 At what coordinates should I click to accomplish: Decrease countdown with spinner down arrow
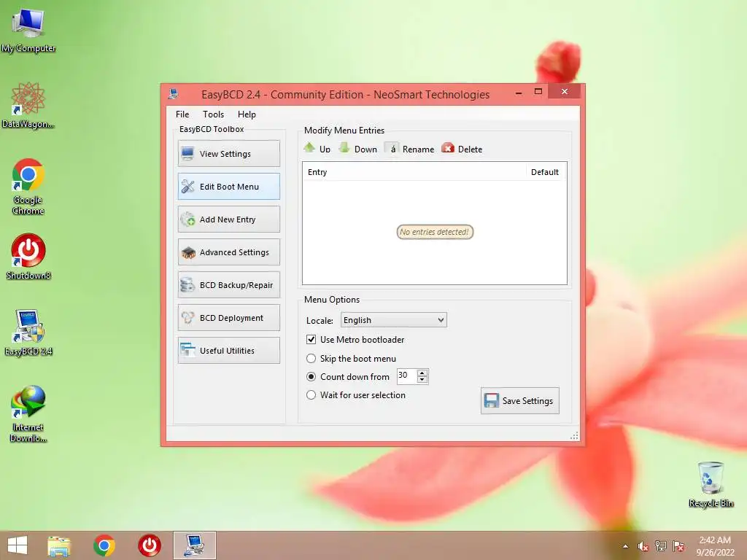tap(422, 379)
